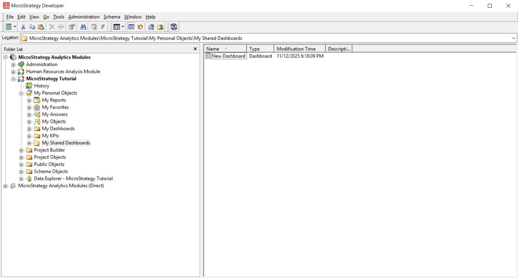Select the My Answers folder icon
The height and width of the screenshot is (278, 518).
coord(37,114)
